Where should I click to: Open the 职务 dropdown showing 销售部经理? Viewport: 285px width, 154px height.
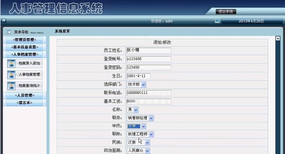click(x=140, y=118)
